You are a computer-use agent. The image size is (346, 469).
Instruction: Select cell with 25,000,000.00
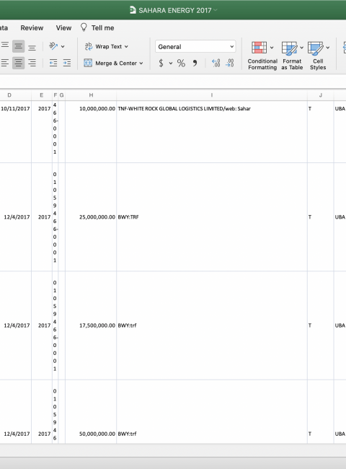91,217
